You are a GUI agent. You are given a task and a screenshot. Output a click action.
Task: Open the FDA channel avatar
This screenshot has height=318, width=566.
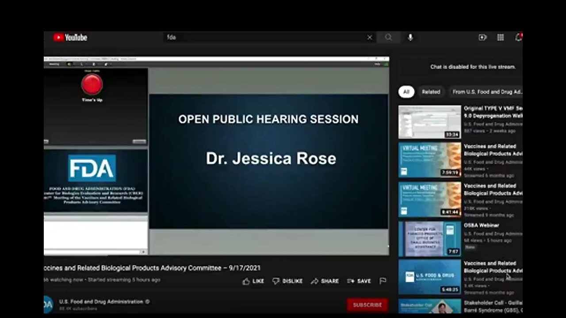[48, 305]
